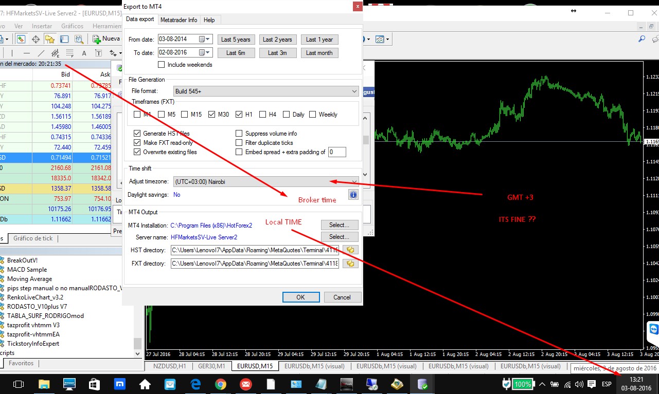
Task: Toggle the Navigator folder-star icon
Action: [50, 39]
